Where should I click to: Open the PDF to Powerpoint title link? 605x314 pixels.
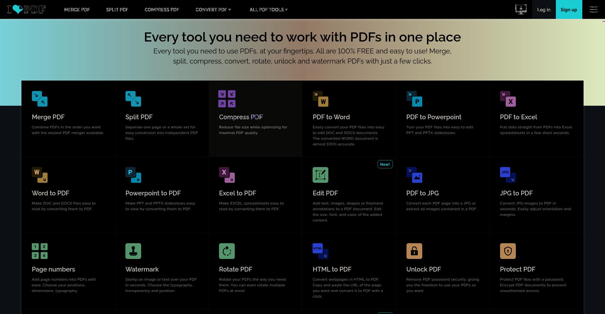point(434,117)
